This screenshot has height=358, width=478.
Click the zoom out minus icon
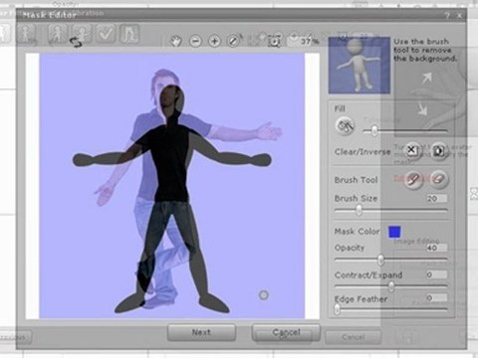click(x=195, y=42)
